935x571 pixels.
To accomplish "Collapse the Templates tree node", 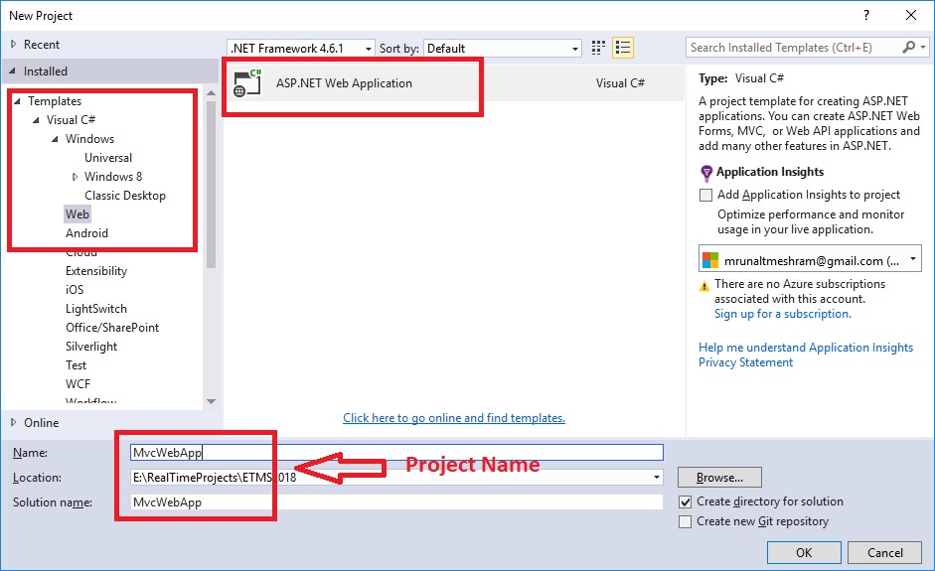I will [17, 101].
